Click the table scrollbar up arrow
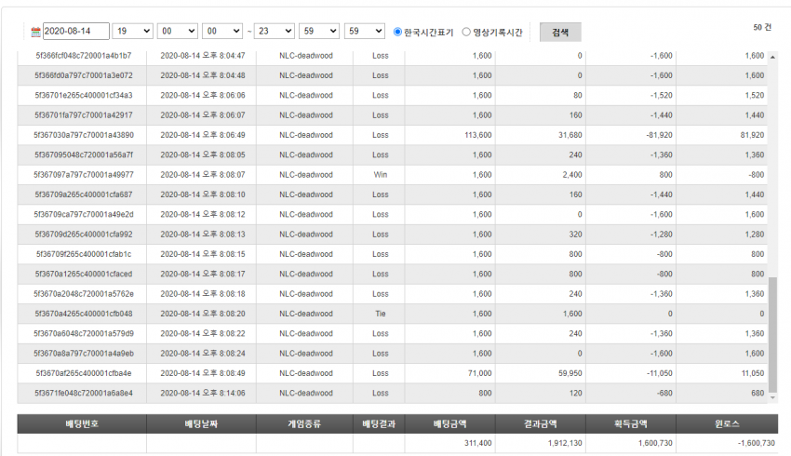Image resolution: width=791 pixels, height=456 pixels. click(772, 57)
